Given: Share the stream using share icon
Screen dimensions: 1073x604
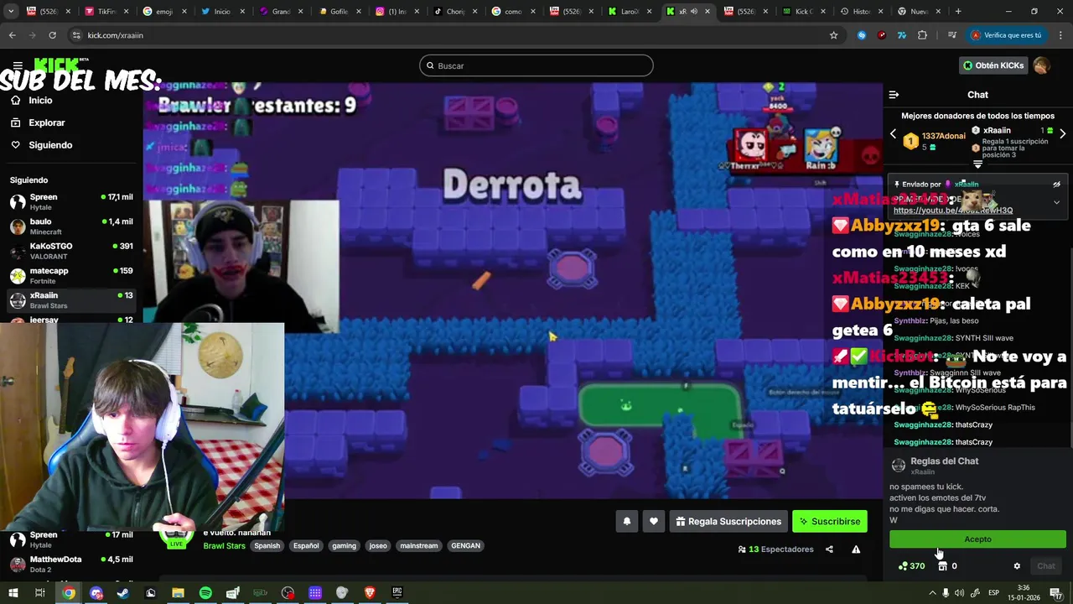Looking at the screenshot, I should 829,549.
